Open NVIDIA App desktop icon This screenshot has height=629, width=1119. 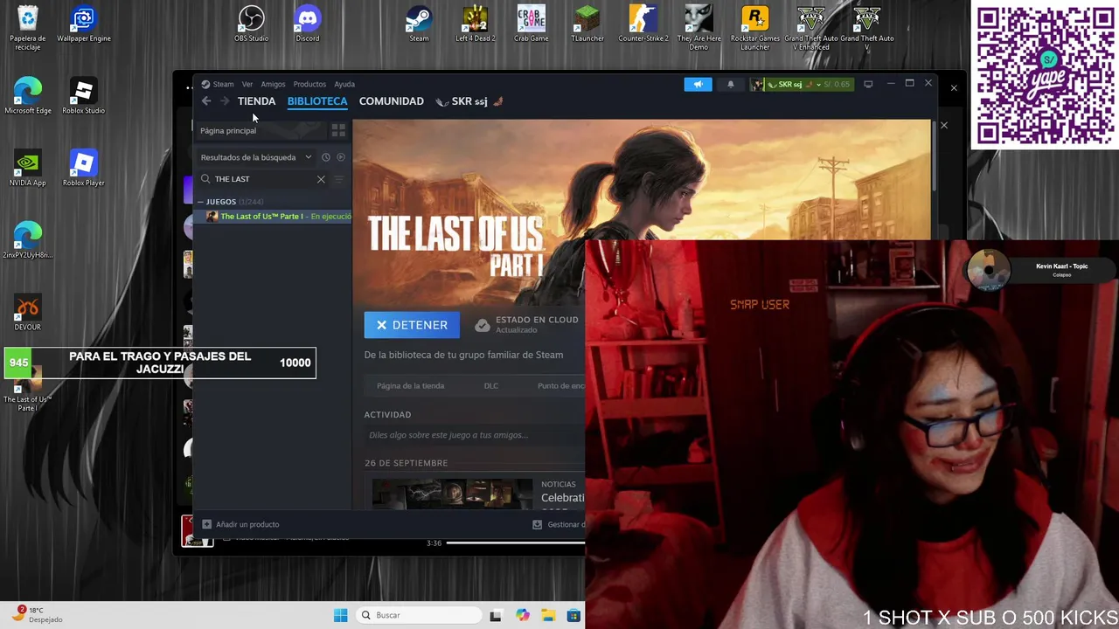[28, 169]
